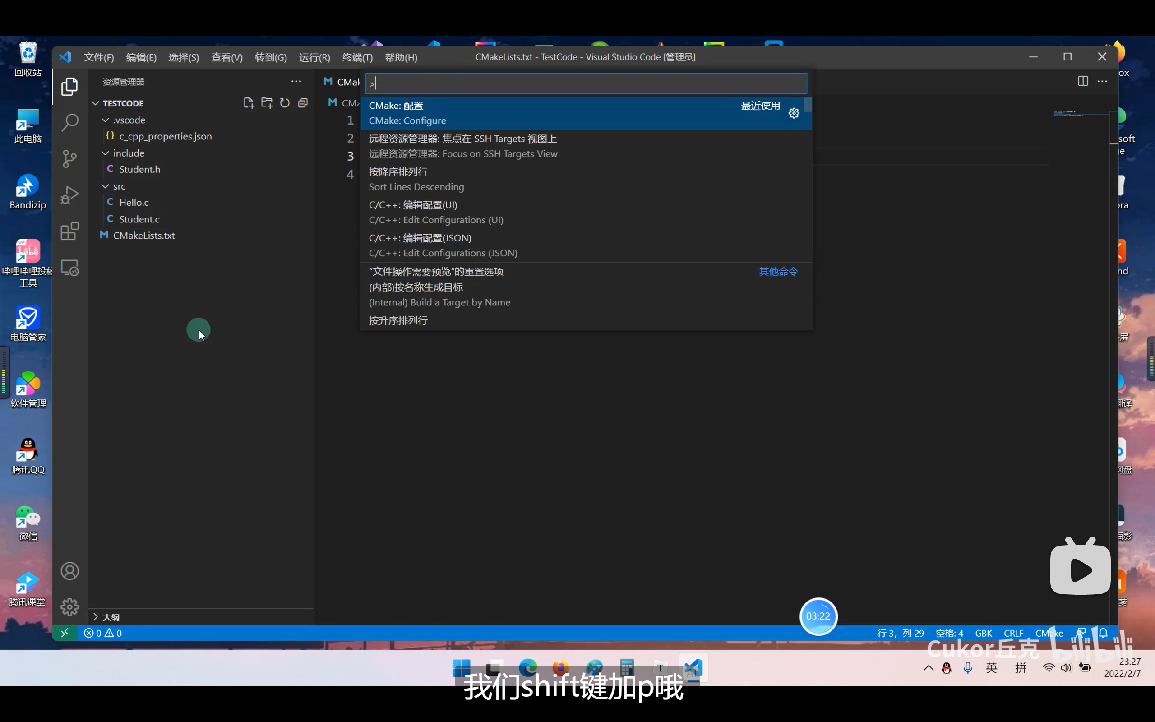Open the 运行(R) menu
The width and height of the screenshot is (1155, 722).
coord(314,57)
